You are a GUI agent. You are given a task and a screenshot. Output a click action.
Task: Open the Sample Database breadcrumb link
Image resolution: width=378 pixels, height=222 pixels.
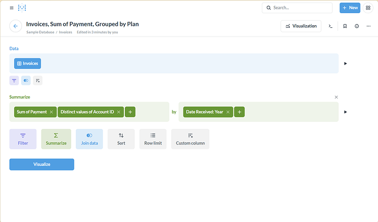[40, 32]
